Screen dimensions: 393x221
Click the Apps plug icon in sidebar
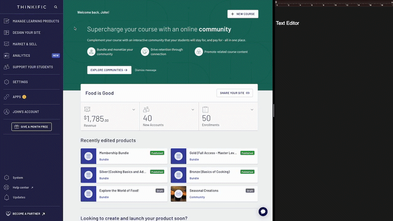[6, 97]
